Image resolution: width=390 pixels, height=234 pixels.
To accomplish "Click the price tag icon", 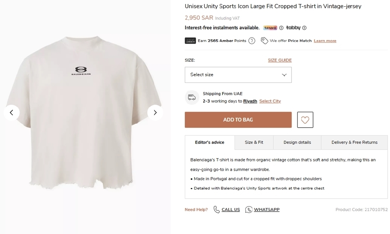I will click(264, 41).
